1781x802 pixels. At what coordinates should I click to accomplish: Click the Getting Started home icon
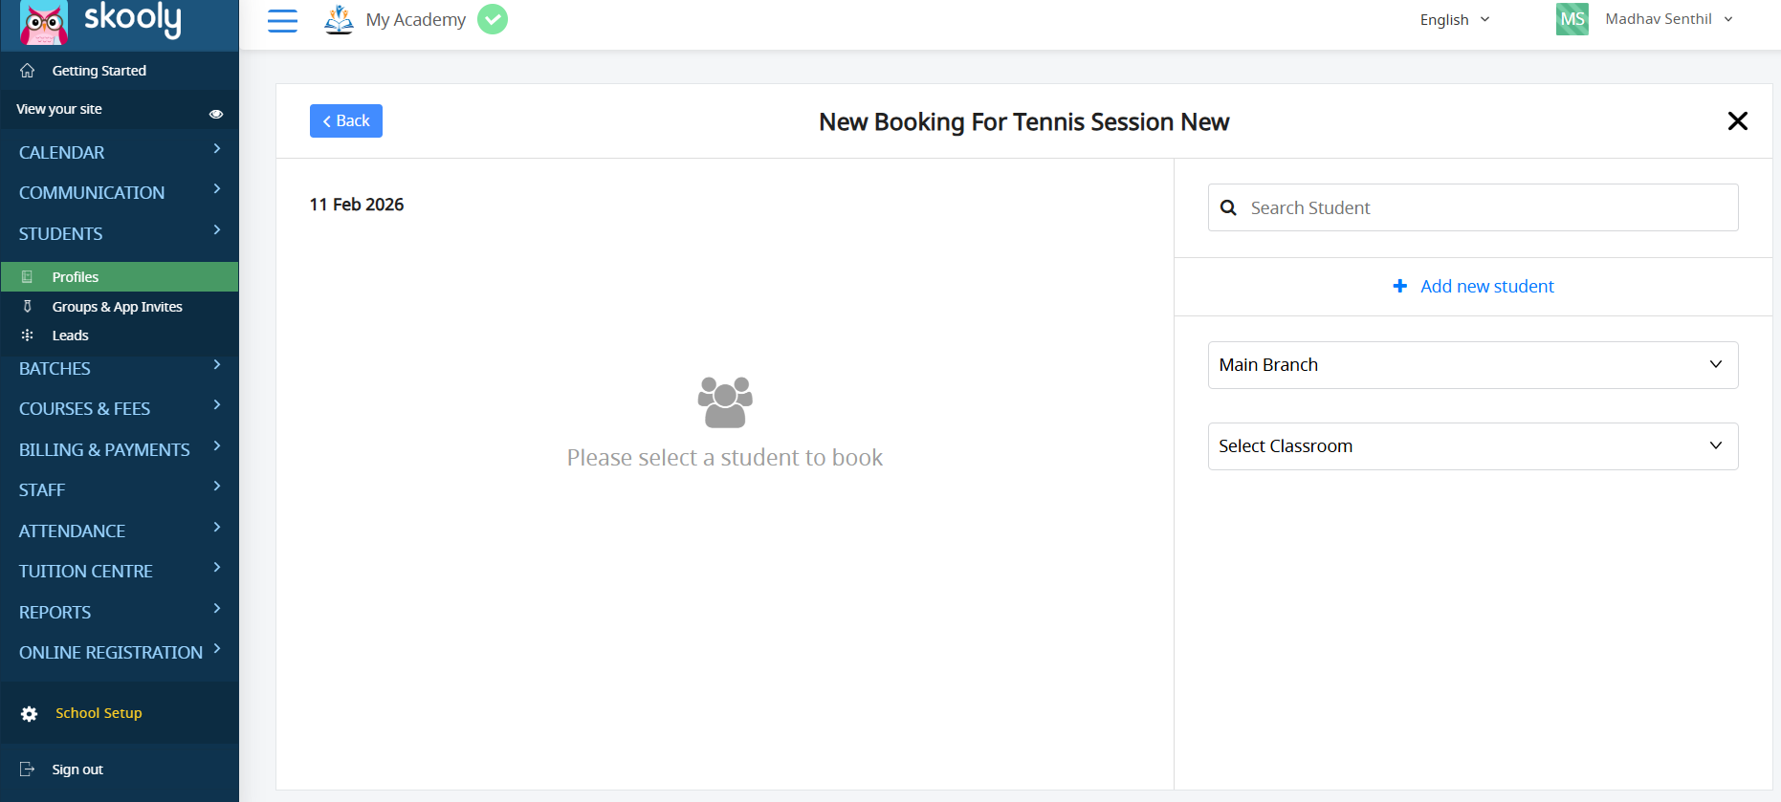(28, 71)
